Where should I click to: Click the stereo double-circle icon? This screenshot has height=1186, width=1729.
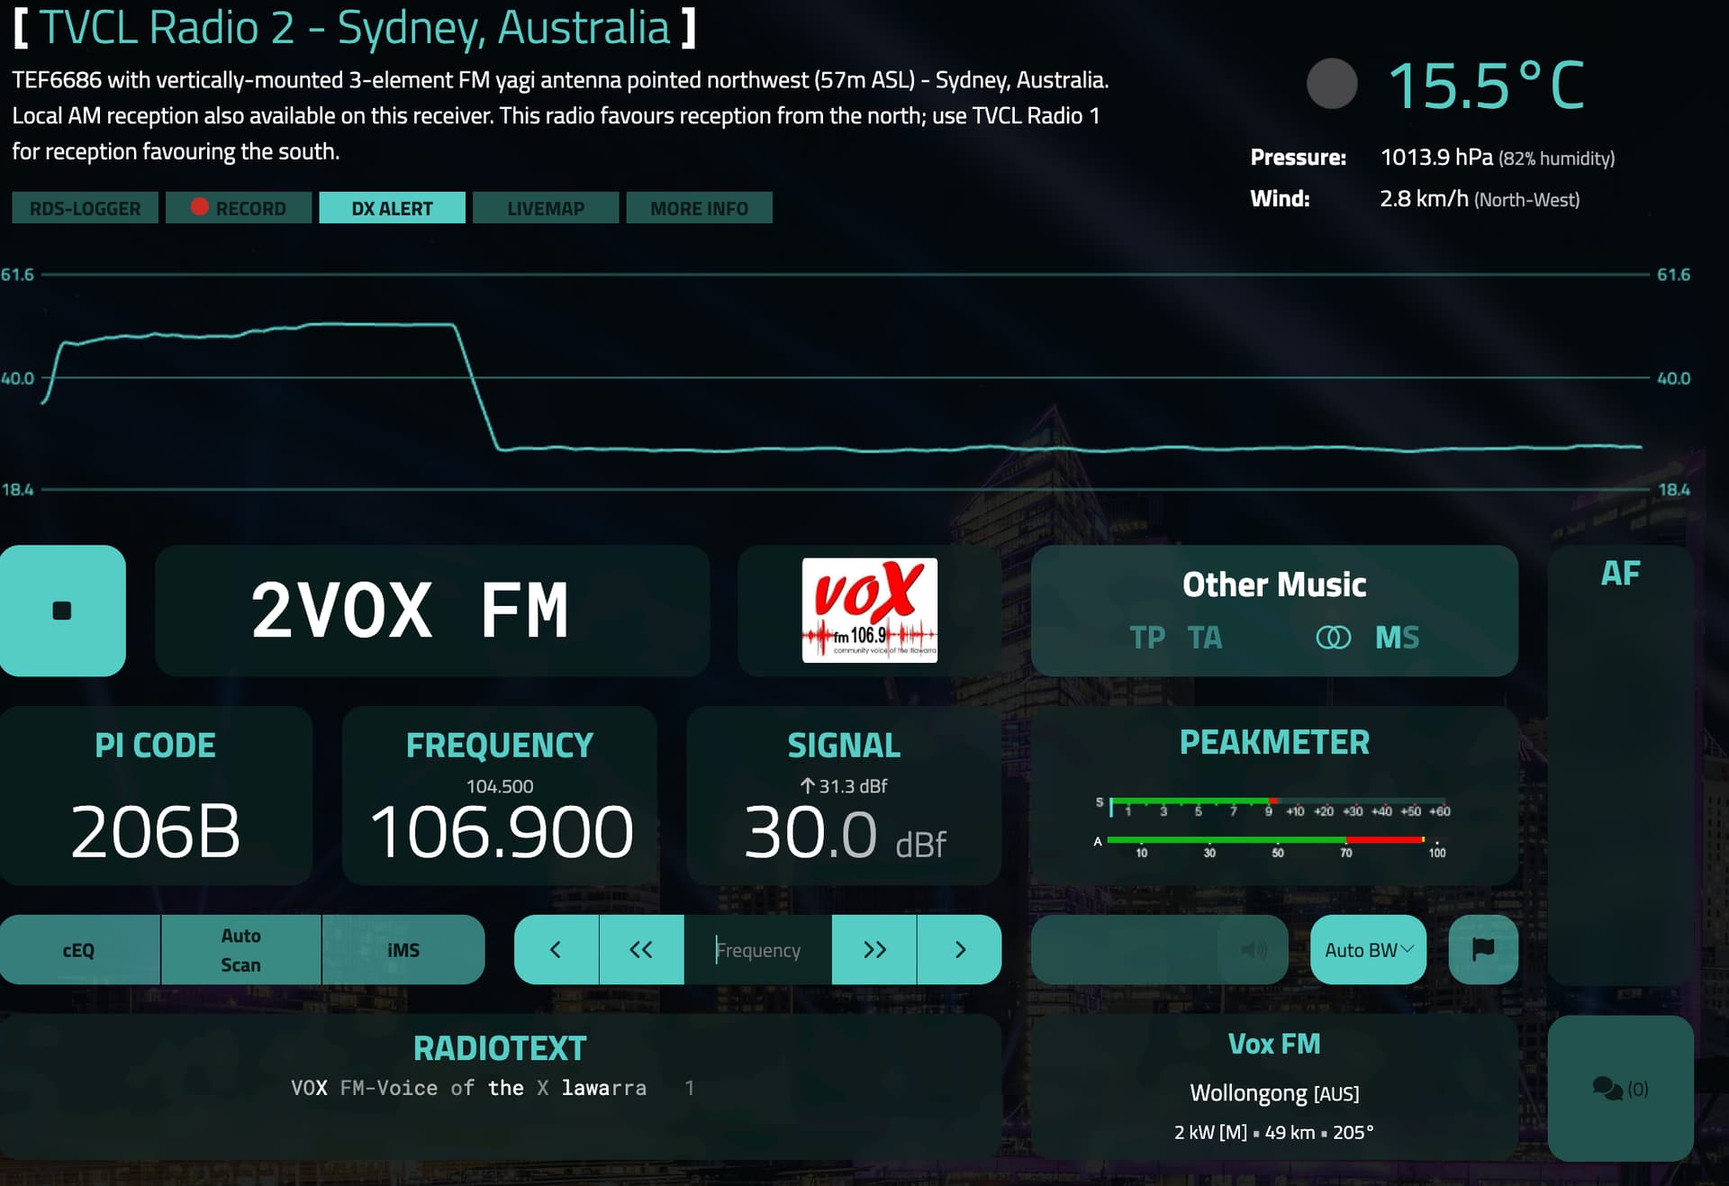(x=1333, y=638)
